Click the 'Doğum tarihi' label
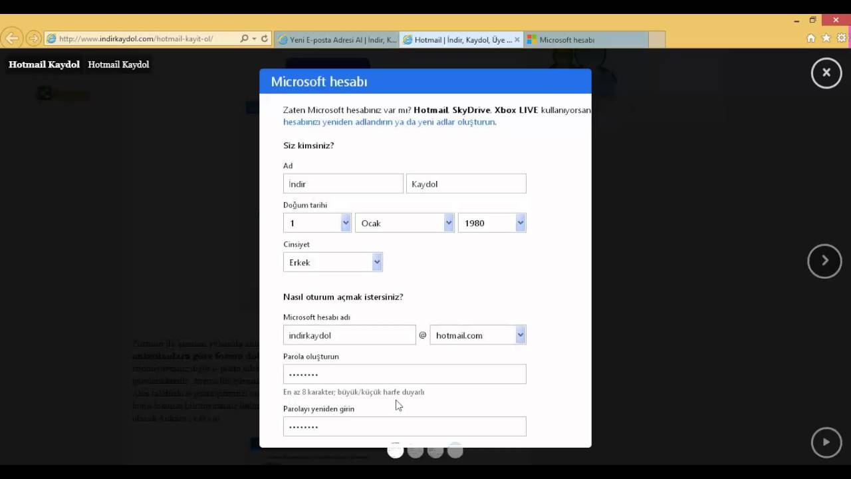 [305, 206]
